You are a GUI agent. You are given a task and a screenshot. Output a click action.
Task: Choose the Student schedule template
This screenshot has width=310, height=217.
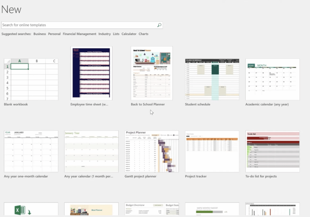tap(212, 79)
